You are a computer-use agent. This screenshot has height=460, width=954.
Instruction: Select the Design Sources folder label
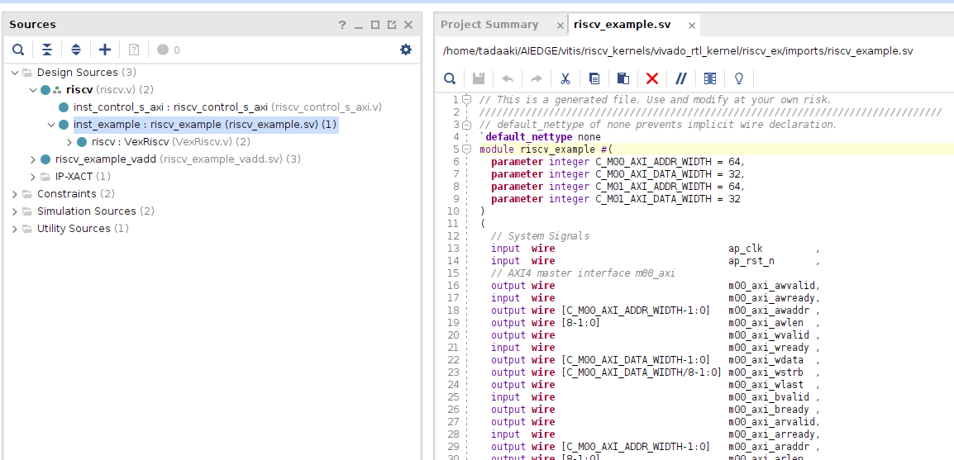tap(87, 73)
